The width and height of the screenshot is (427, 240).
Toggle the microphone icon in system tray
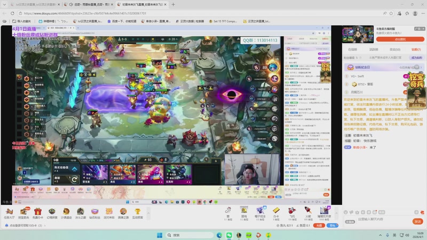pos(388,235)
